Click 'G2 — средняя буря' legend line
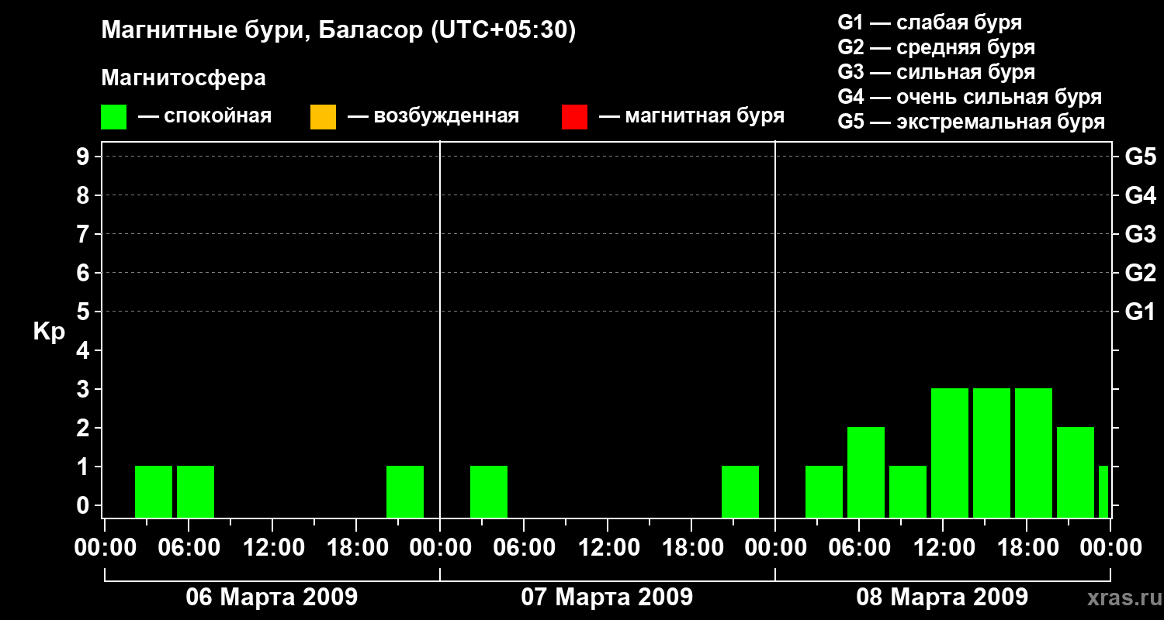 coord(937,47)
